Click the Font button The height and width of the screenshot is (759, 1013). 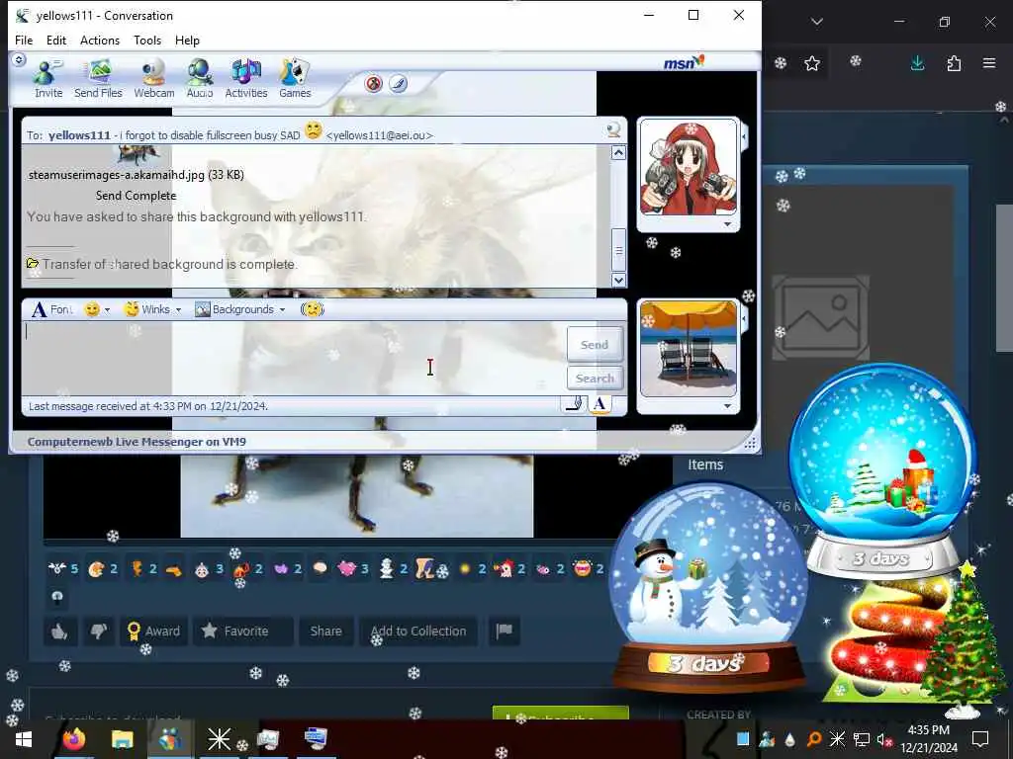tap(53, 309)
